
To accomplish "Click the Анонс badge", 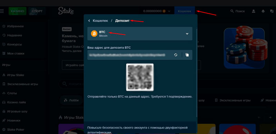I will (x=67, y=29).
